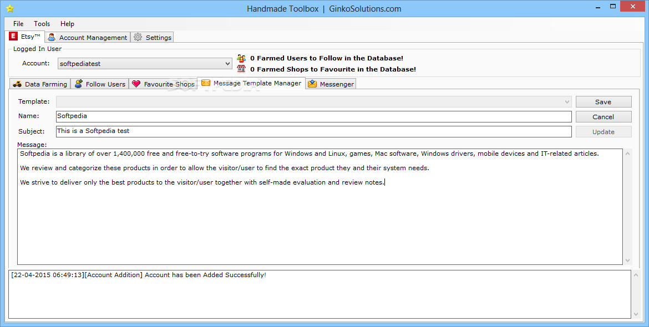Viewport: 649px width, 327px height.
Task: Open the Settings tab
Action: pyautogui.click(x=153, y=37)
